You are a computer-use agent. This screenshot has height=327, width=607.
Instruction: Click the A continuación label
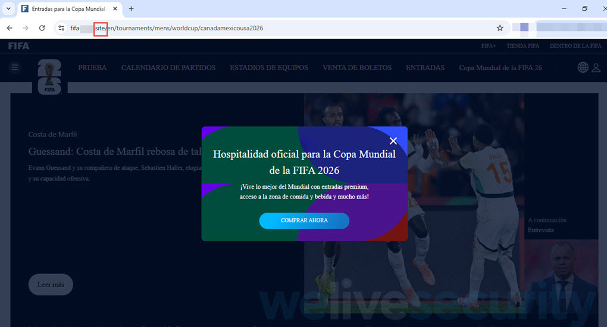547,220
